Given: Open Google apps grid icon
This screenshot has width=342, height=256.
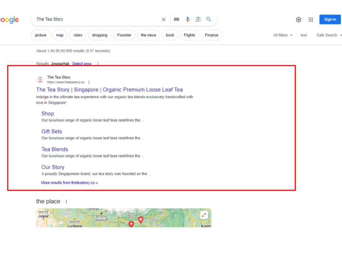Looking at the screenshot, I should pyautogui.click(x=311, y=19).
